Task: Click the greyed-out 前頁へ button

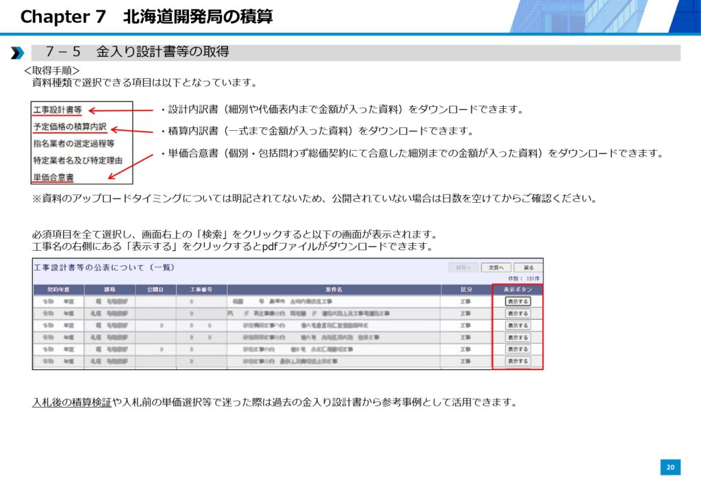Action: point(463,267)
